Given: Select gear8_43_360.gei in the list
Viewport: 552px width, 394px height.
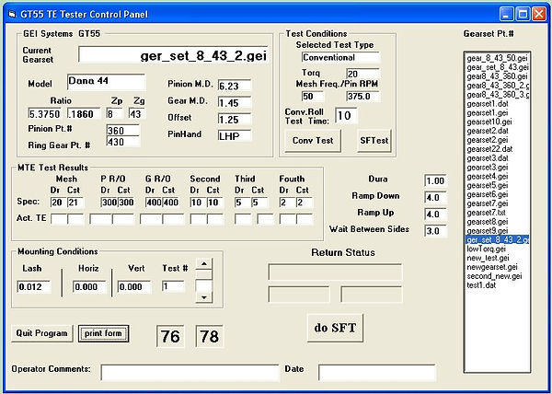Looking at the screenshot, I should (x=497, y=76).
